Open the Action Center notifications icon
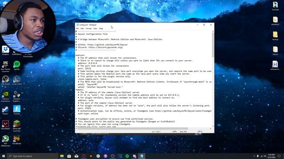 tap(279, 156)
